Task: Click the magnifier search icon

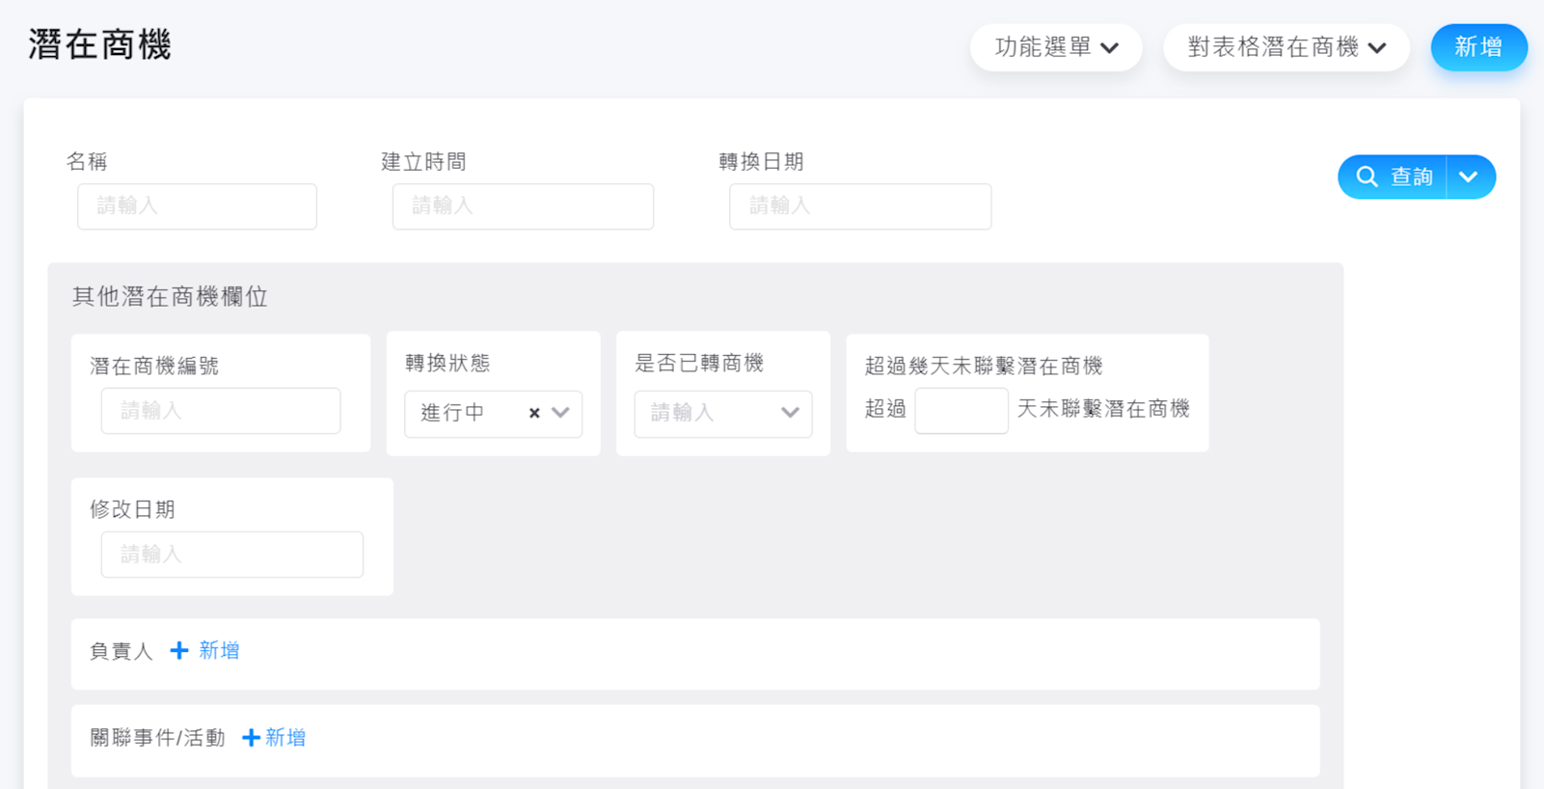Action: [1367, 177]
